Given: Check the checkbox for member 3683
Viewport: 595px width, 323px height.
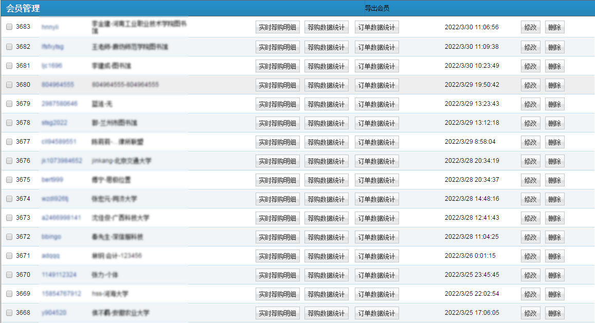Looking at the screenshot, I should coord(9,27).
